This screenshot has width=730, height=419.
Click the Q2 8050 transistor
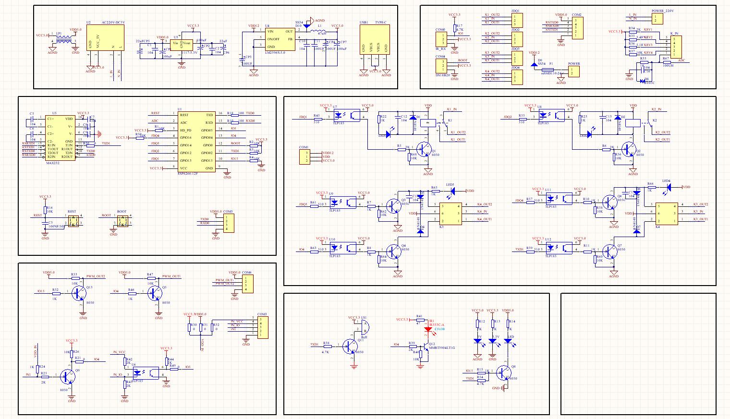629,149
